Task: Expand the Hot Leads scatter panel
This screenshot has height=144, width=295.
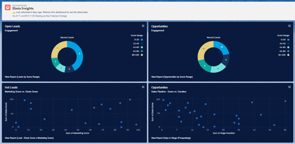Action: (143, 87)
